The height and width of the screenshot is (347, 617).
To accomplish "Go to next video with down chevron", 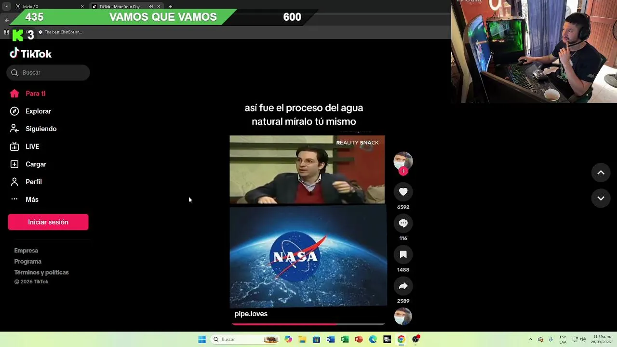I will [x=601, y=198].
